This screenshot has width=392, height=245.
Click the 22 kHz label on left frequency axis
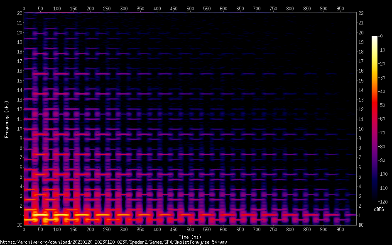[19, 13]
